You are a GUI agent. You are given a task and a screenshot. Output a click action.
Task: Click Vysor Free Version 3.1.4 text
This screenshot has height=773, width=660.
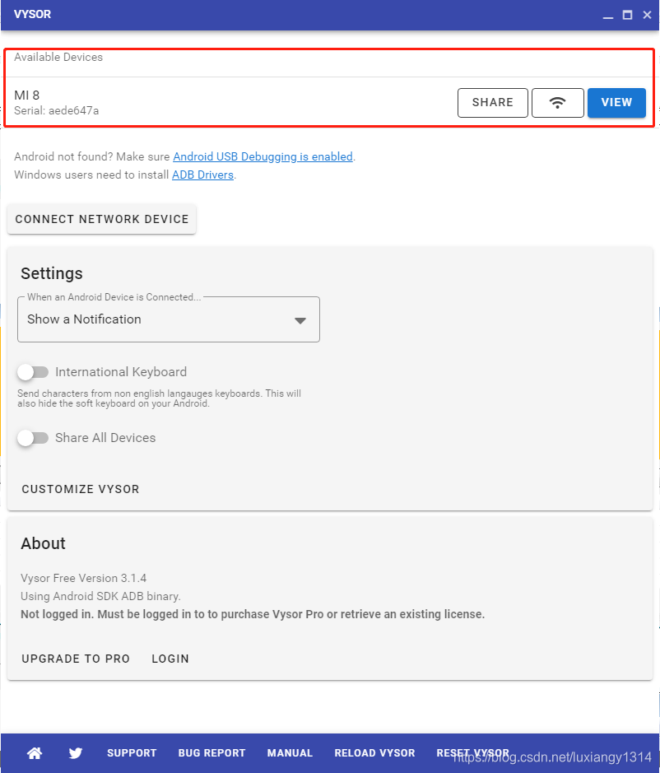tap(83, 578)
